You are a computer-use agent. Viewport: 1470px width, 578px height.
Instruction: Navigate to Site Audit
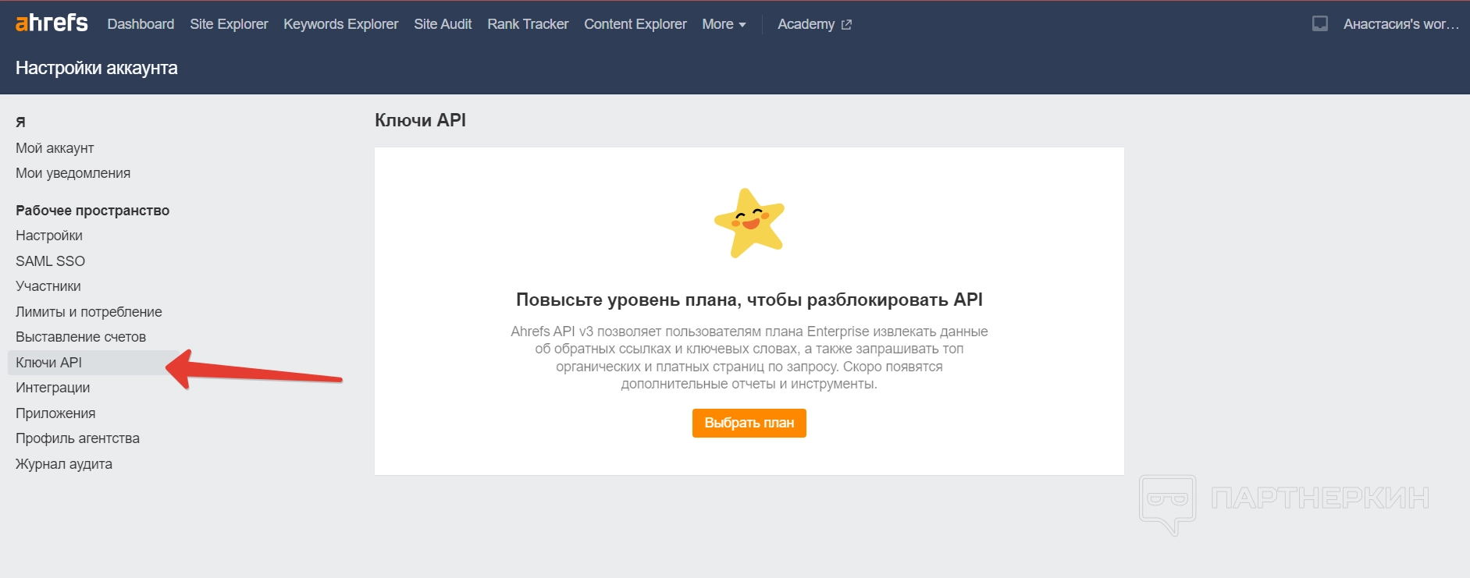click(x=443, y=24)
